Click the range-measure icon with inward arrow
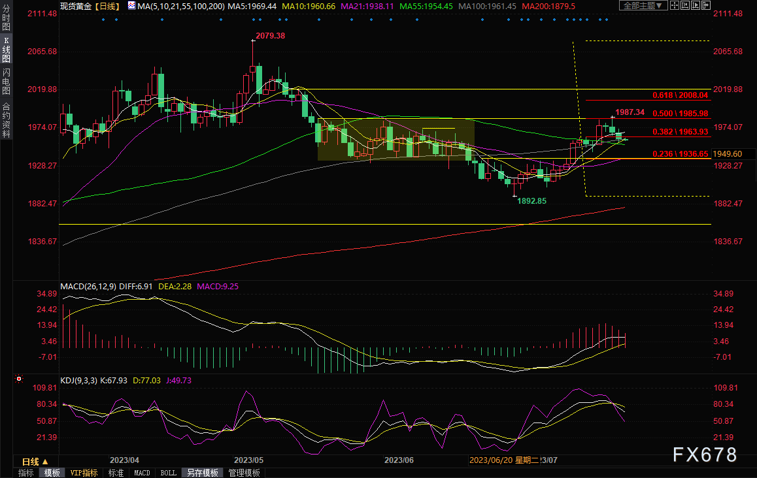757x478 pixels. 685,5
